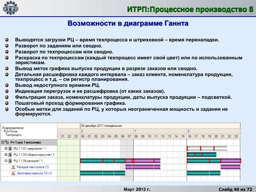Click the footer text Март 2012 г.
Viewport: 256px width, 192px height.
(x=137, y=189)
